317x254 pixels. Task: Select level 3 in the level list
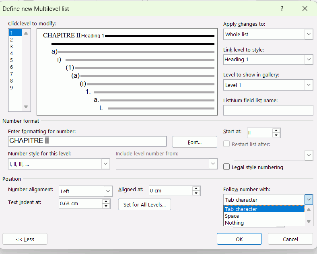tap(12, 47)
